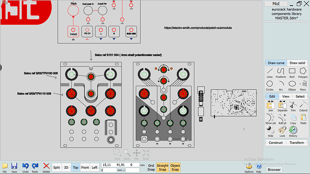This screenshot has height=174, width=310.
Task: Turn off Object Snap
Action: tap(175, 167)
